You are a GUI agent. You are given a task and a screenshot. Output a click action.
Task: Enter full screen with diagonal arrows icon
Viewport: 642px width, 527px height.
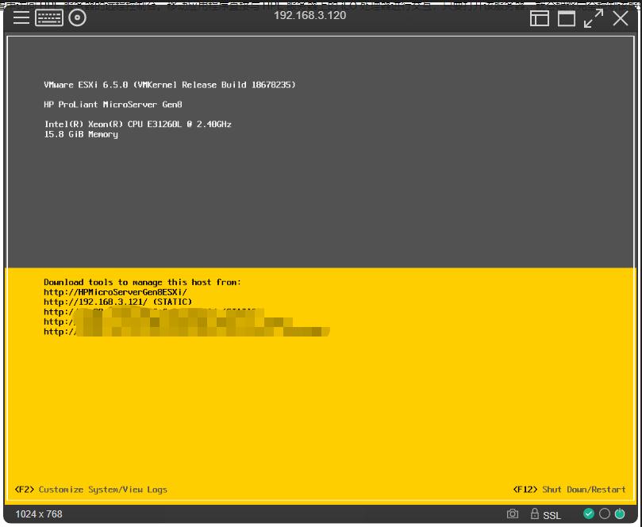pyautogui.click(x=594, y=18)
